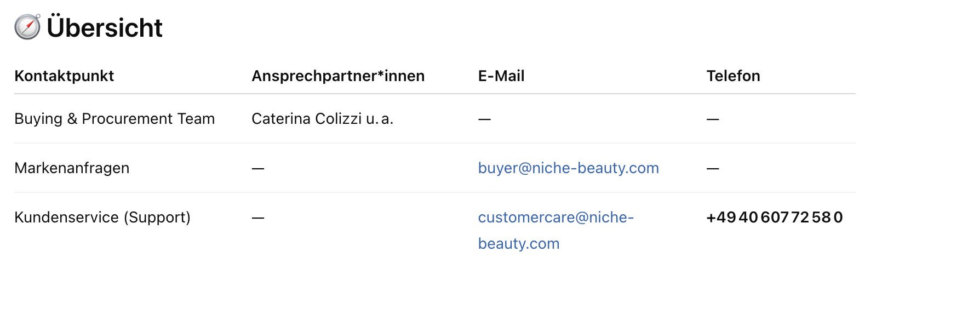The height and width of the screenshot is (309, 962).
Task: Select the Buying & Procurement Team cell
Action: click(x=114, y=119)
